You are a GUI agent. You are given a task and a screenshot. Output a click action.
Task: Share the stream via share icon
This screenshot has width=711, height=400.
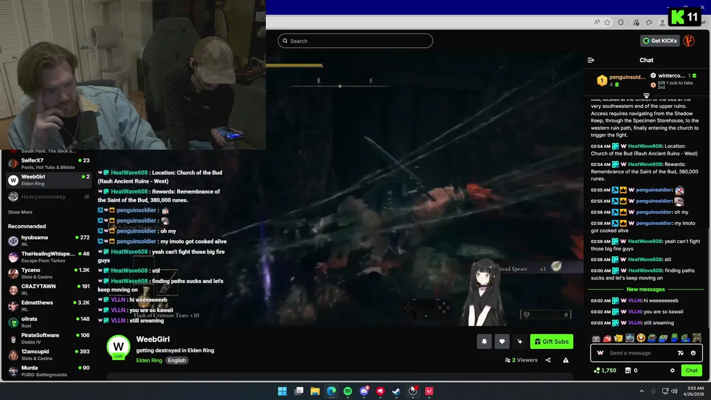coord(548,360)
